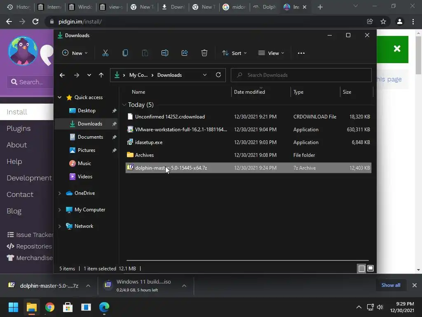Open Plugins in Pidgin sidebar
Screen dimensions: 422x317
(x=19, y=129)
